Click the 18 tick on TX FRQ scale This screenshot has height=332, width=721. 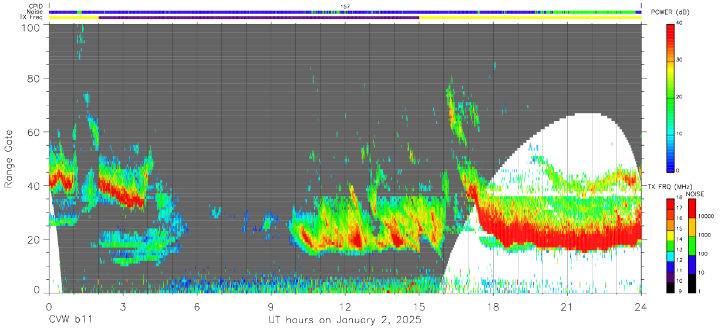click(680, 198)
